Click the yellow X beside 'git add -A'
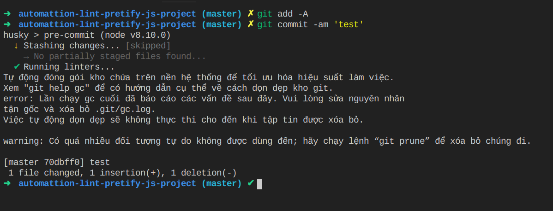Viewport: 553px width, 211px height. pyautogui.click(x=250, y=14)
